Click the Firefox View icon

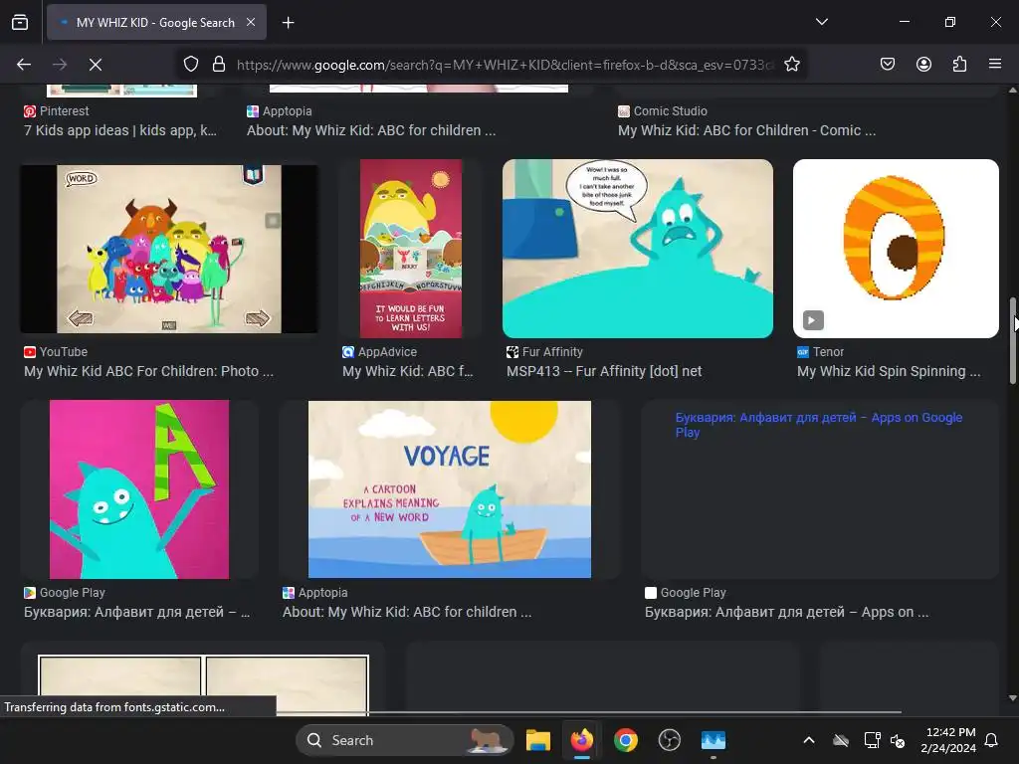(x=20, y=22)
